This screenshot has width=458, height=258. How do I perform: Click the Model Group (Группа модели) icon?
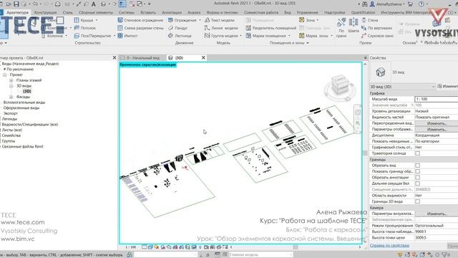tap(207, 36)
